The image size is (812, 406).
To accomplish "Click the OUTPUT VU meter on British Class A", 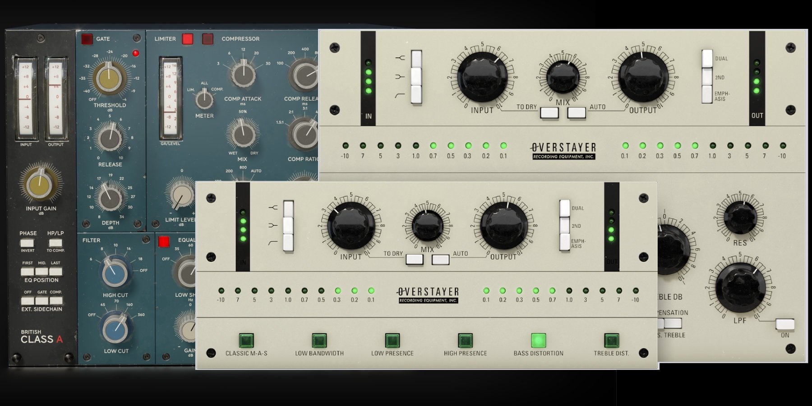I will 56,99.
